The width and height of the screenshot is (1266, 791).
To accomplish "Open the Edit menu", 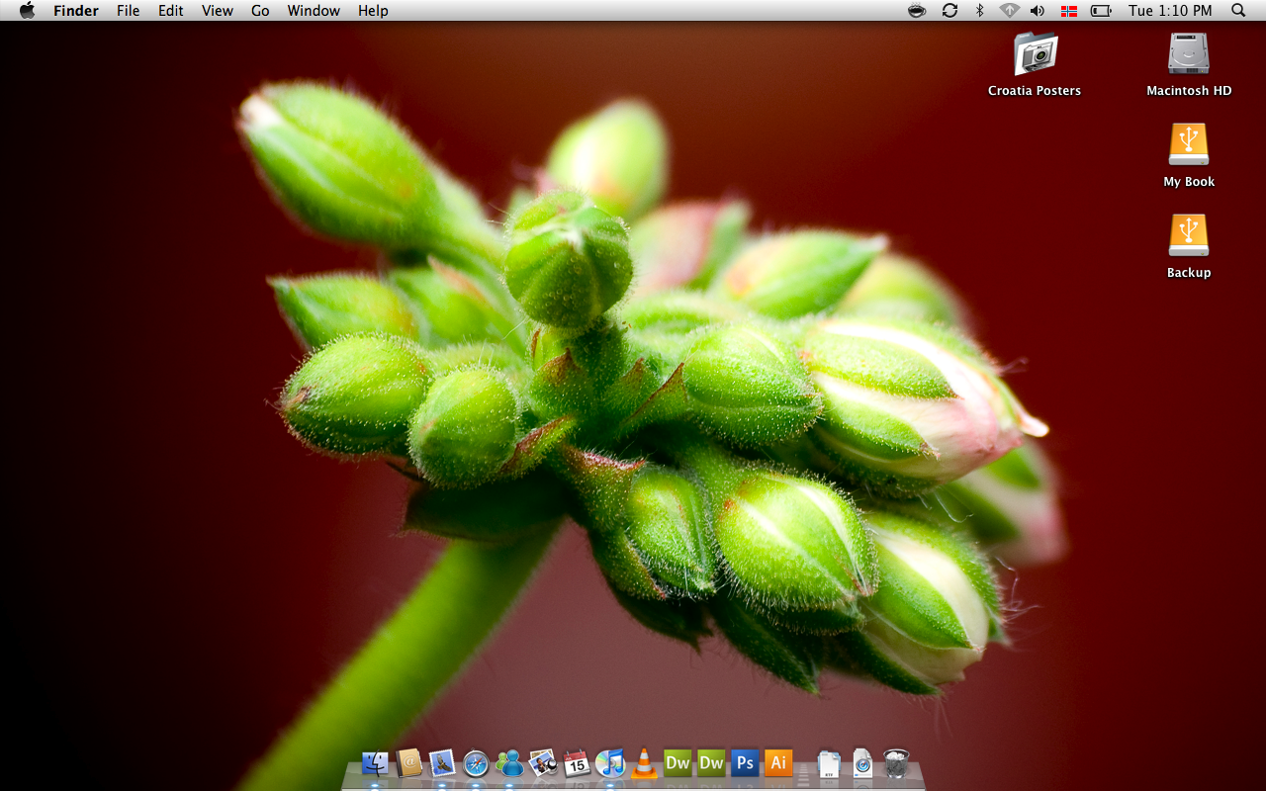I will (x=171, y=11).
